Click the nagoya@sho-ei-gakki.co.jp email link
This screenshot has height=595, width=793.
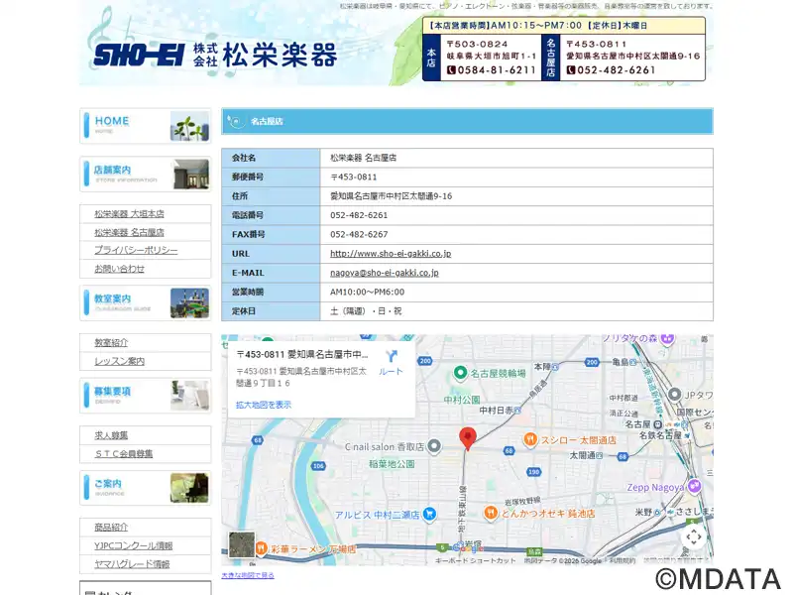coord(384,273)
